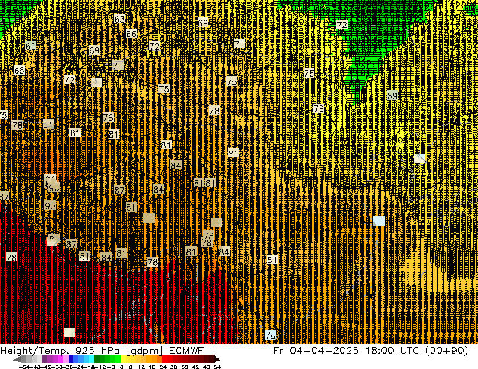
Task: Click the doubled 8181 label on the map
Action: (205, 183)
